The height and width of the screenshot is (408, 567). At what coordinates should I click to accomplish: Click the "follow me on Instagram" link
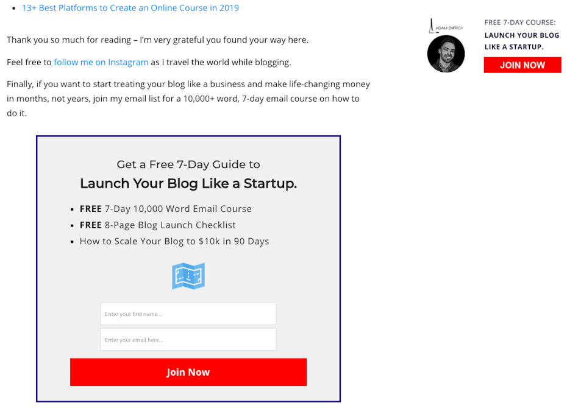tap(101, 62)
